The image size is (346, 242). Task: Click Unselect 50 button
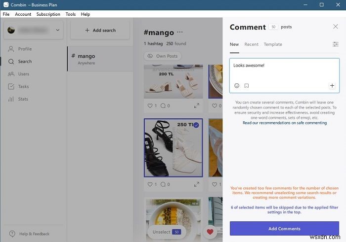pos(167,232)
